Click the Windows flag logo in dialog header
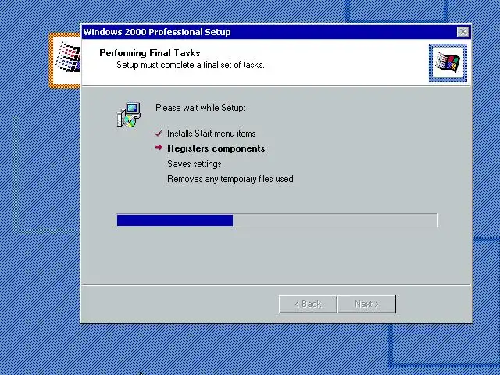 click(448, 62)
